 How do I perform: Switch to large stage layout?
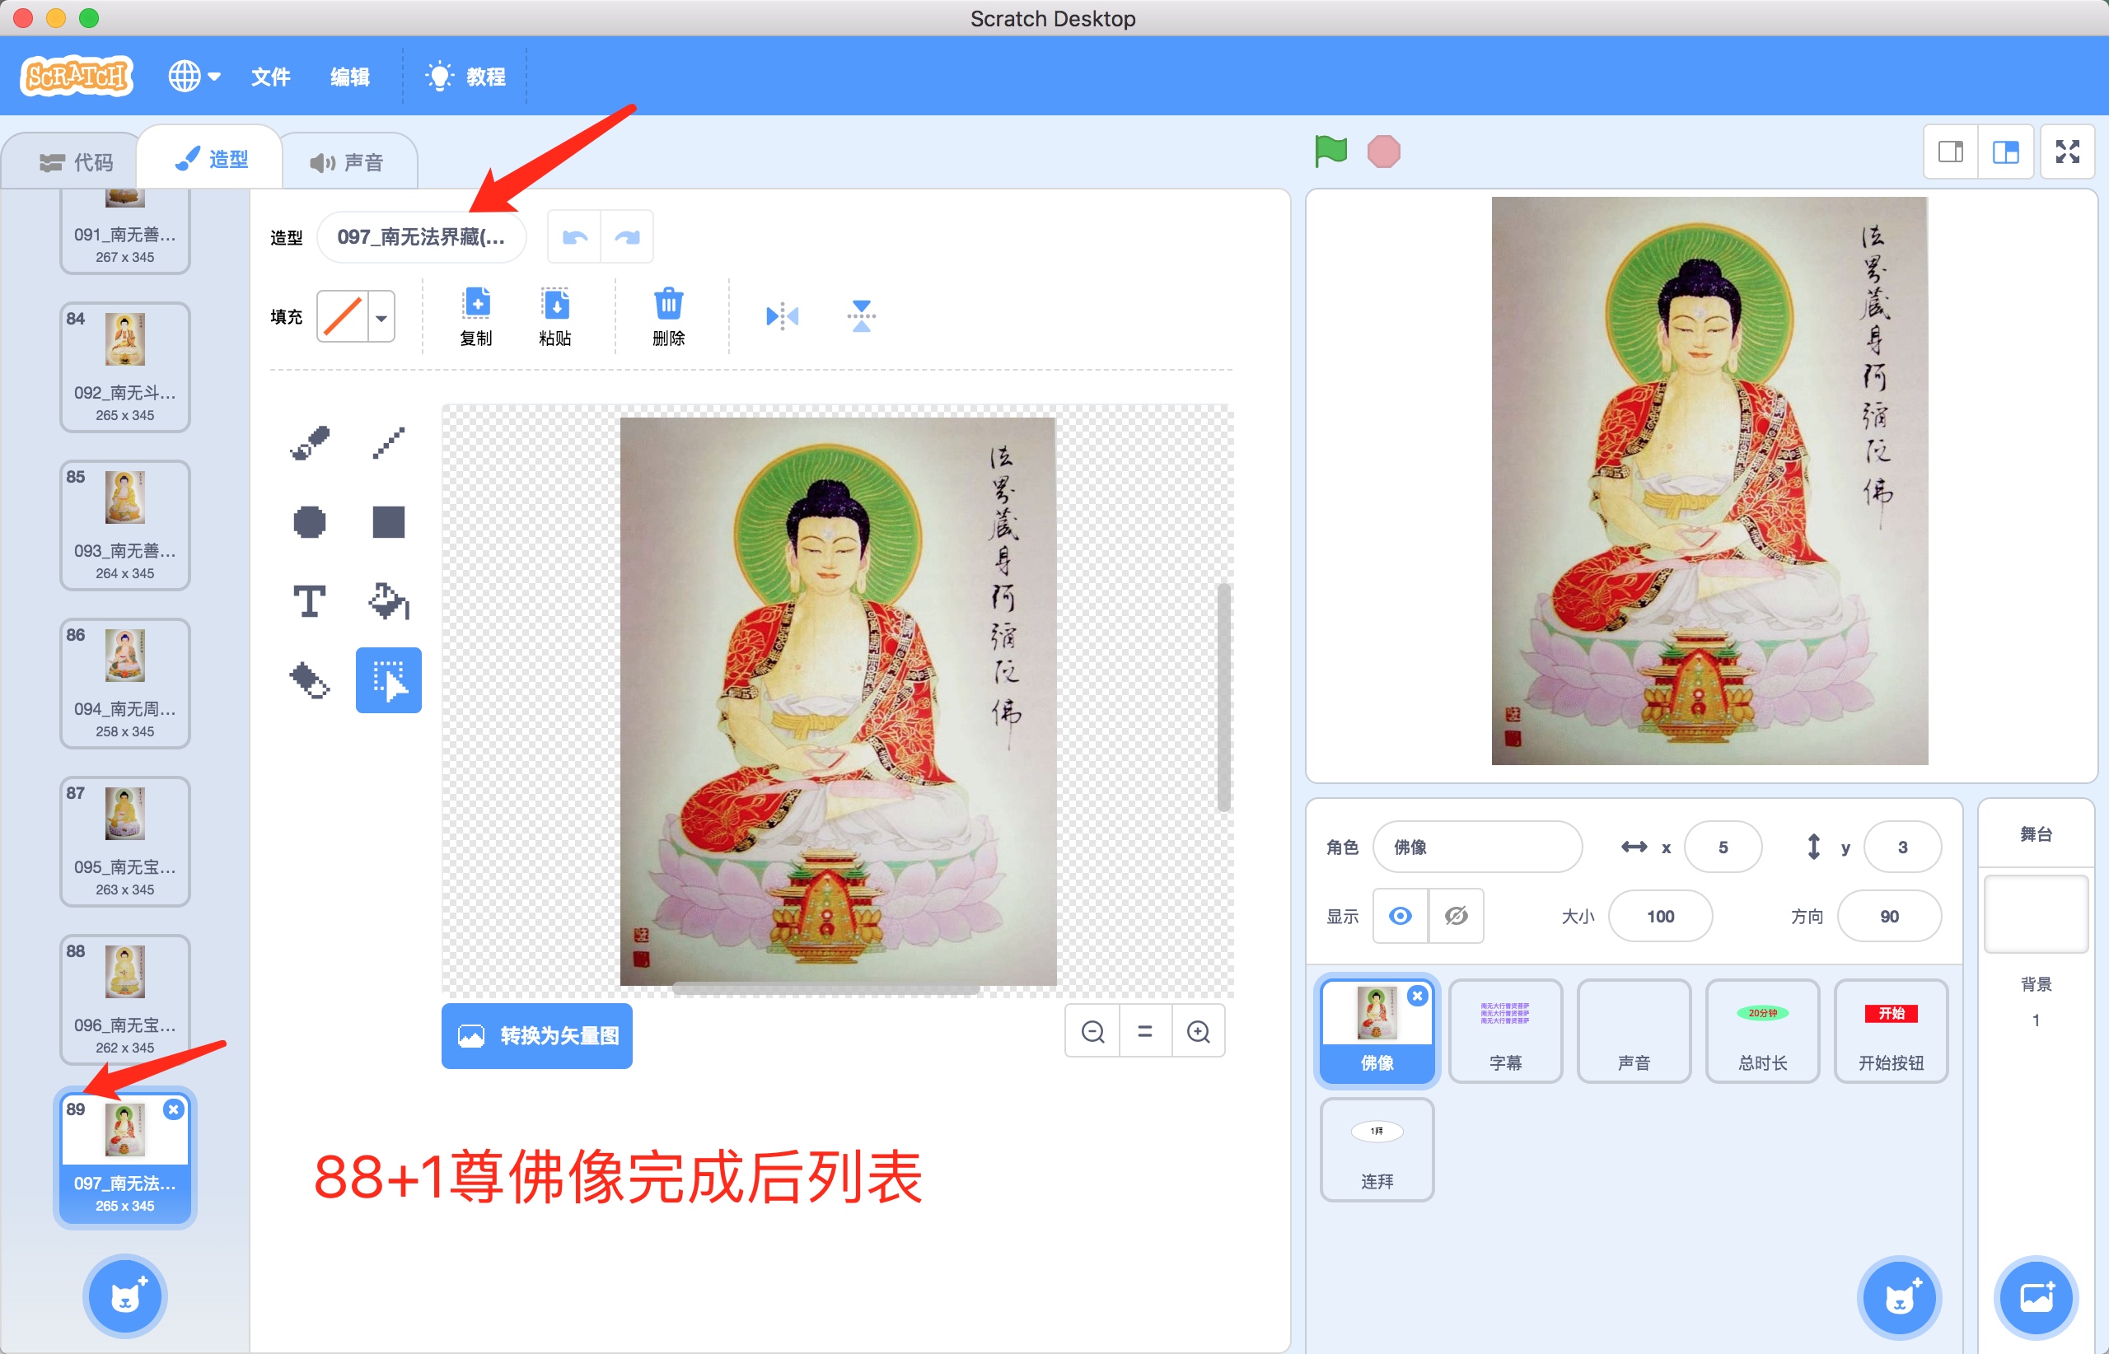tap(2005, 152)
